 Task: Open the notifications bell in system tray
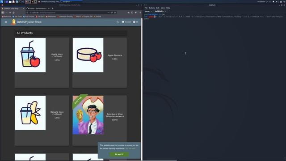pyautogui.click(x=273, y=2)
